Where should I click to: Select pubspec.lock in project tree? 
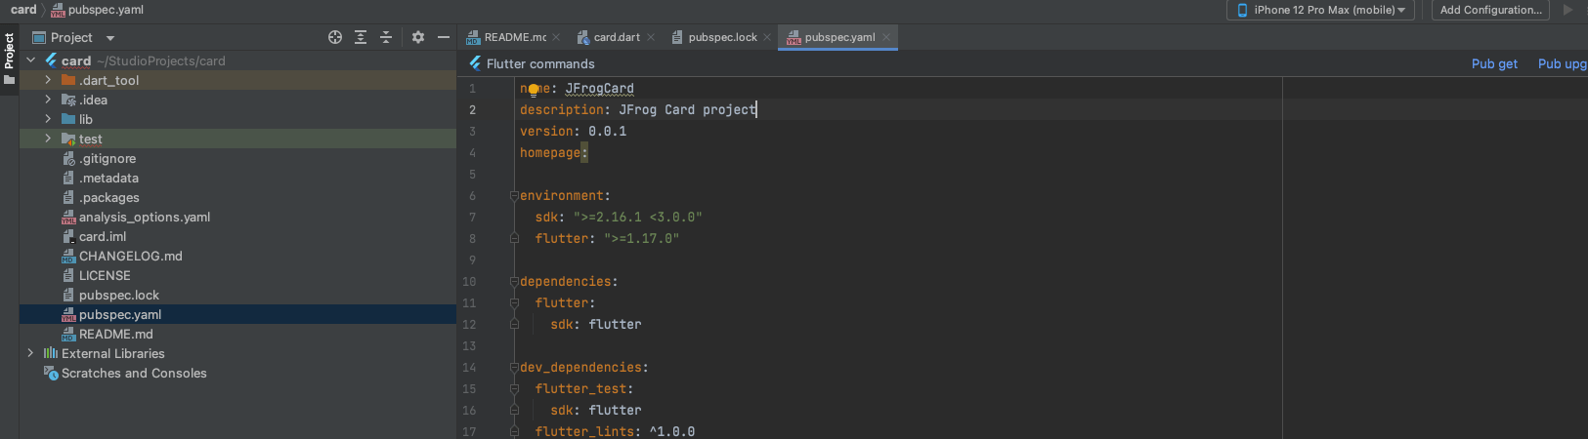[118, 295]
